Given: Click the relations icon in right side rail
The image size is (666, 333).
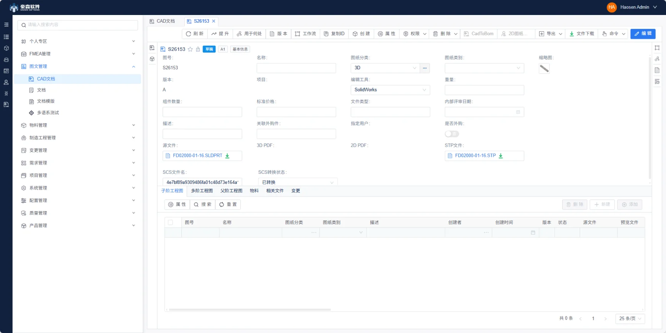Looking at the screenshot, I should pyautogui.click(x=657, y=59).
